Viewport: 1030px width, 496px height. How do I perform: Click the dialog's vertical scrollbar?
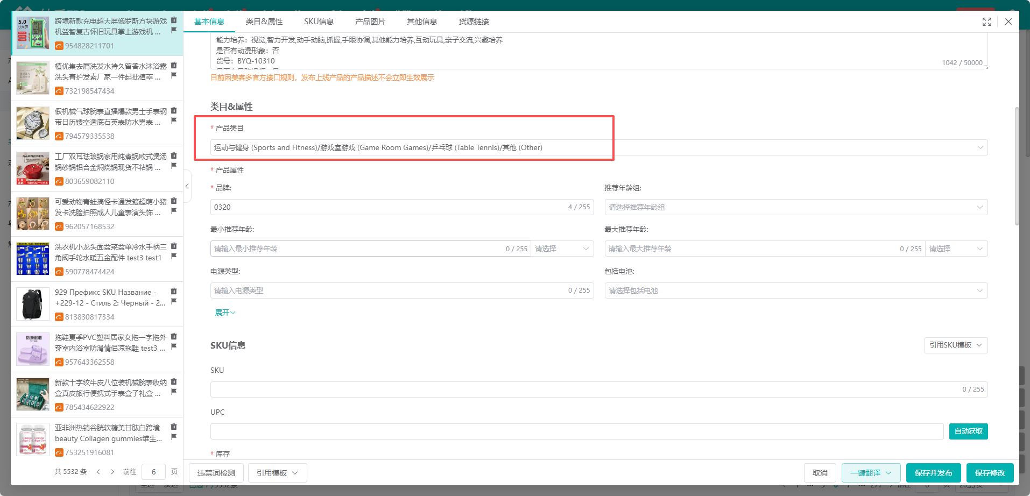pos(1017,167)
